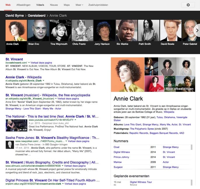
Task: Open The Polyphonic Spree link
Action: point(142,129)
